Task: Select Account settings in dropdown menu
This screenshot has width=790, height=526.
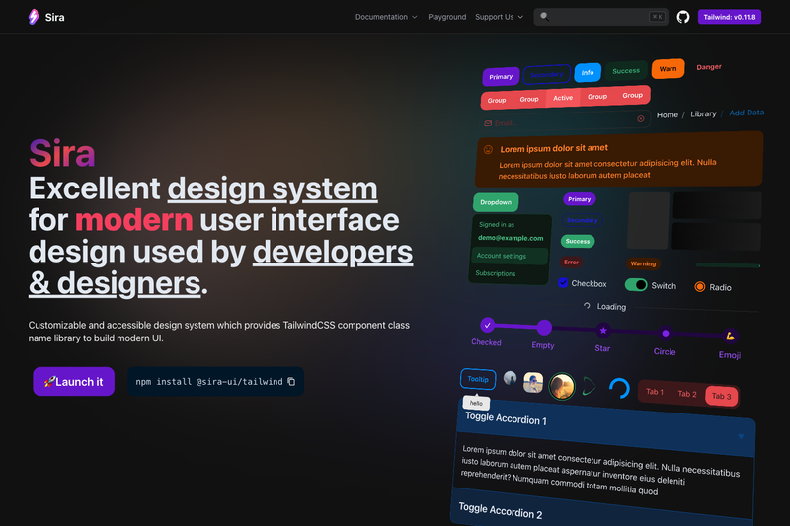Action: tap(509, 256)
